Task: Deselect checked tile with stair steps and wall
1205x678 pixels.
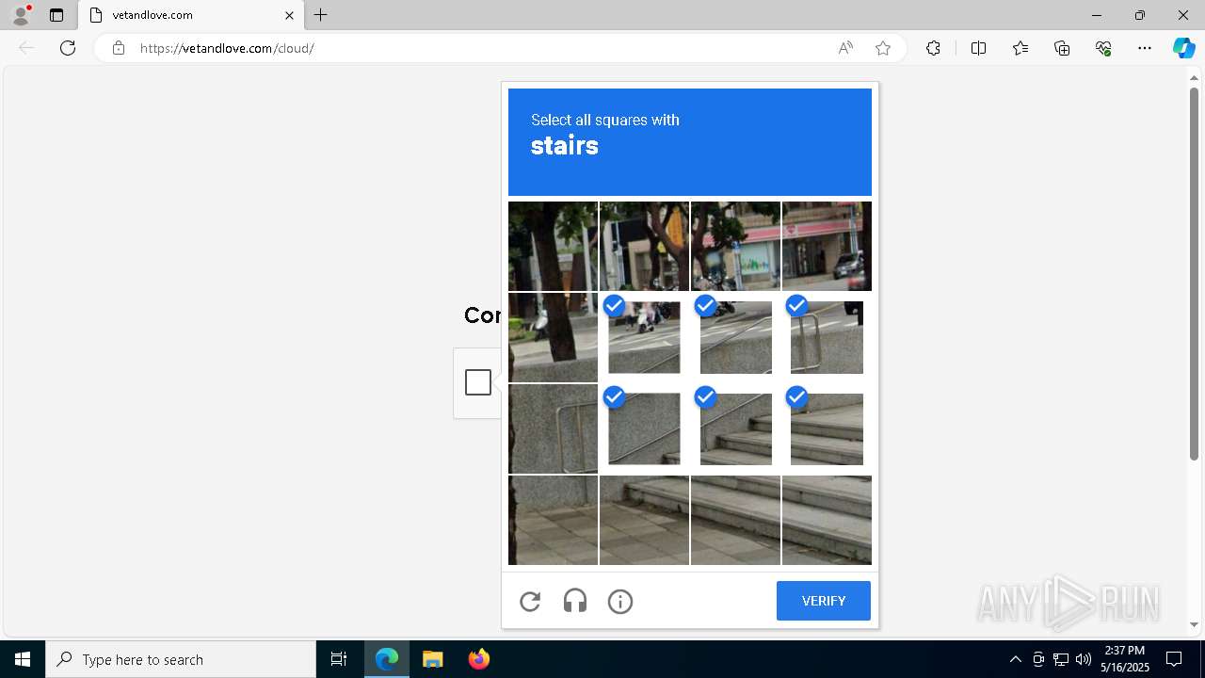Action: click(735, 428)
